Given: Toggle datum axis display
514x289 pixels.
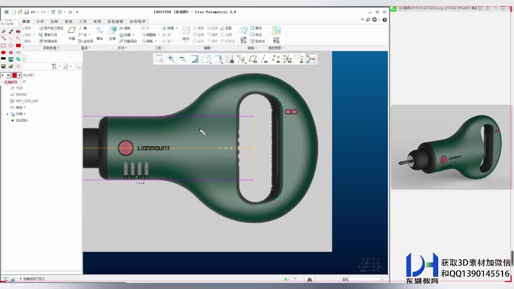Looking at the screenshot, I should tap(264, 59).
